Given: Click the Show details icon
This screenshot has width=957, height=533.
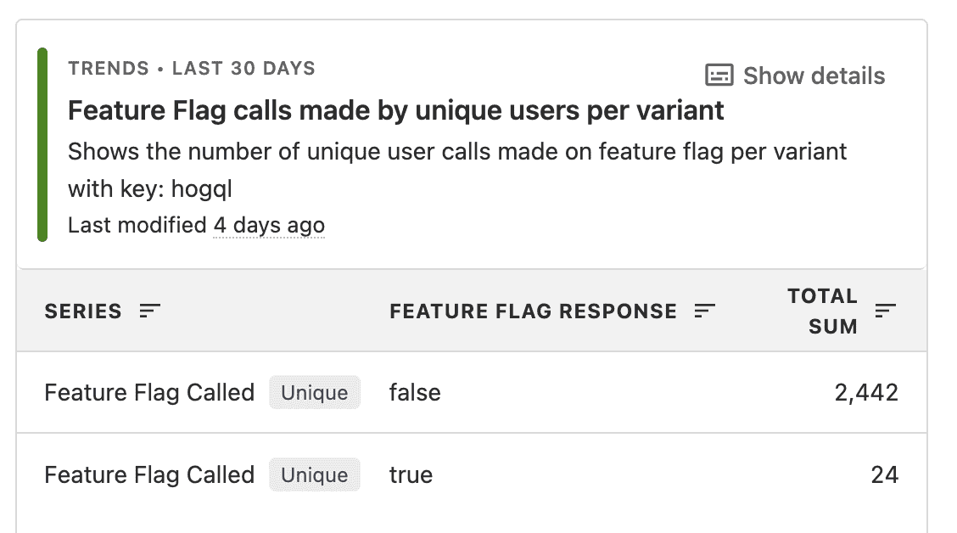Looking at the screenshot, I should 719,76.
